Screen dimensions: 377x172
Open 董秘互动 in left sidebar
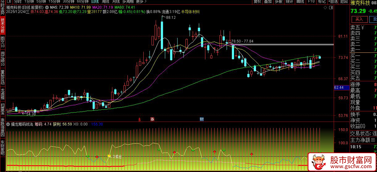3,78
